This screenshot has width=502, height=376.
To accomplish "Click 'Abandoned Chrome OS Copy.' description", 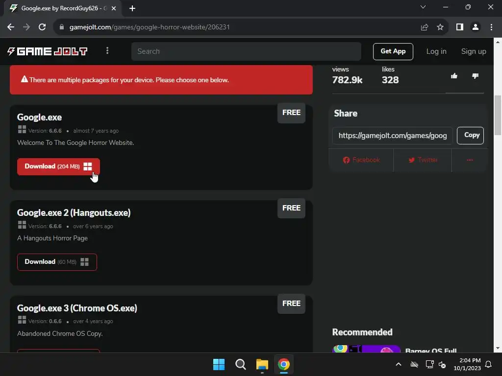I will 60,333.
